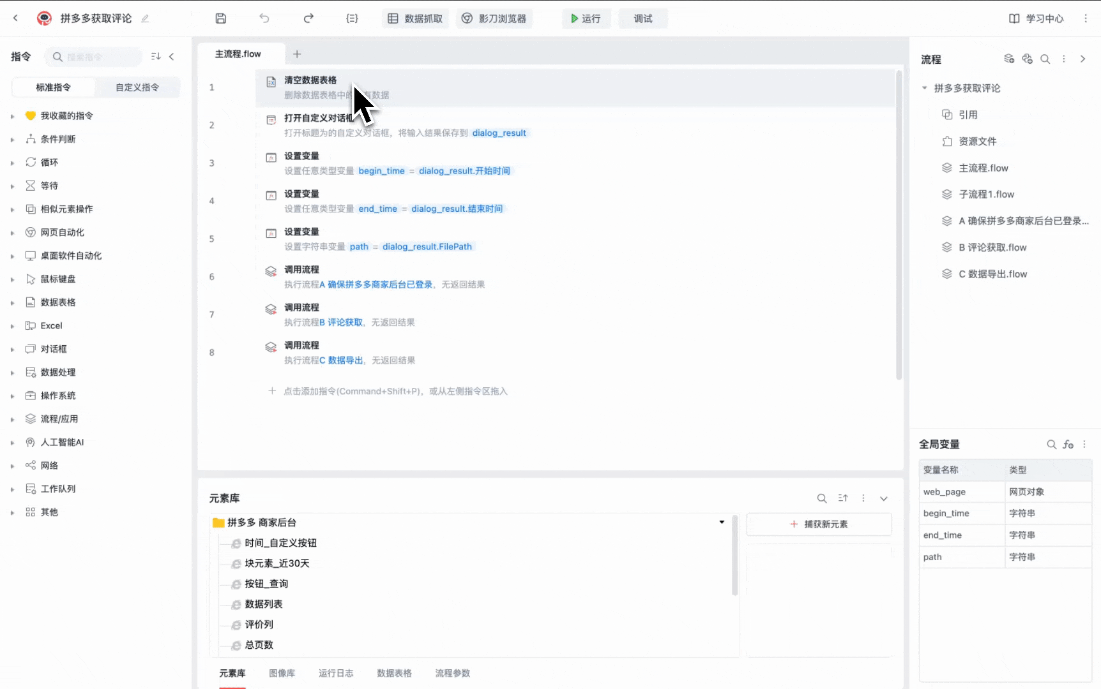Click the dialog_result variable in step 2
Viewport: 1101px width, 689px height.
tap(499, 133)
